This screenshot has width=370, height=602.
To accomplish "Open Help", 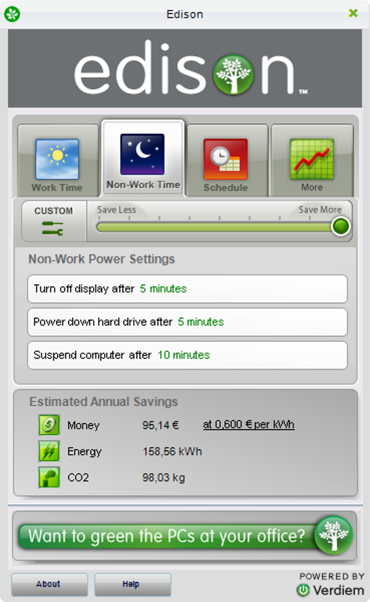I will pos(133,584).
